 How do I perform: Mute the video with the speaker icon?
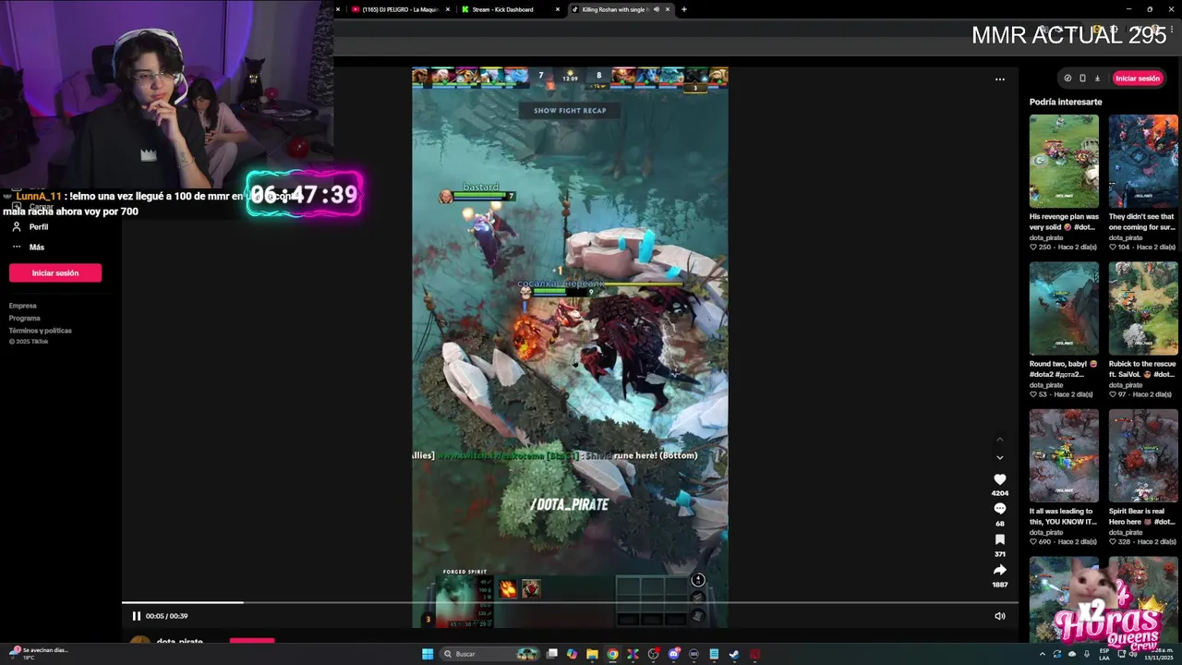click(x=999, y=616)
